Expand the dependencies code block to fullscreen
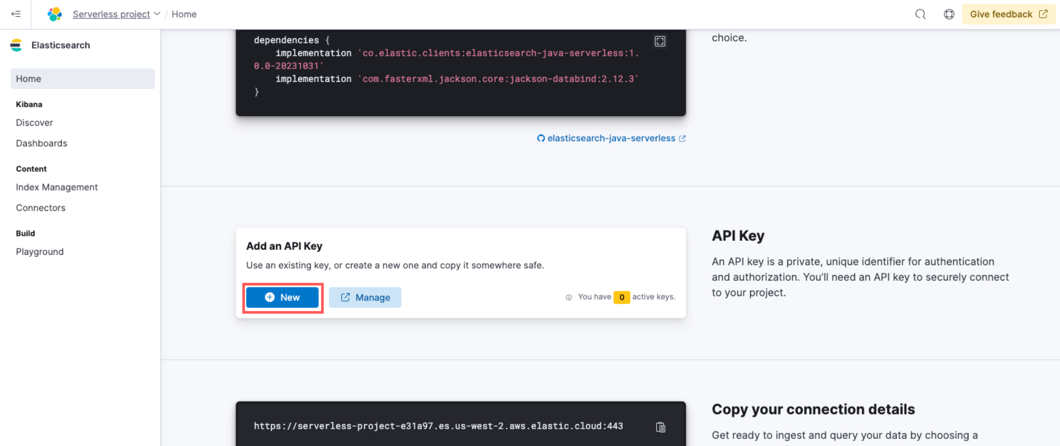1060x446 pixels. click(x=660, y=41)
